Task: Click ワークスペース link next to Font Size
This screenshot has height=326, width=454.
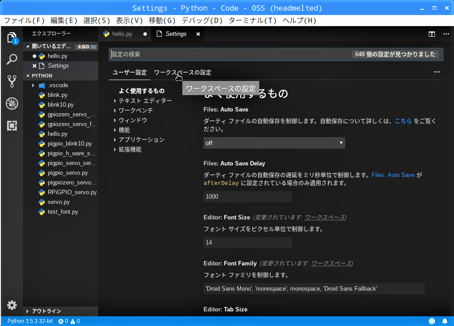Action: pos(325,218)
